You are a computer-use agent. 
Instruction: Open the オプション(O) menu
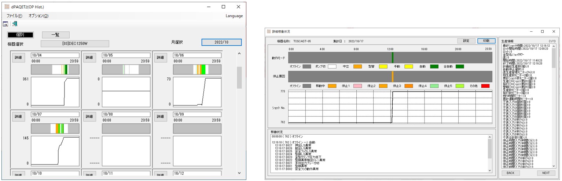(x=38, y=16)
